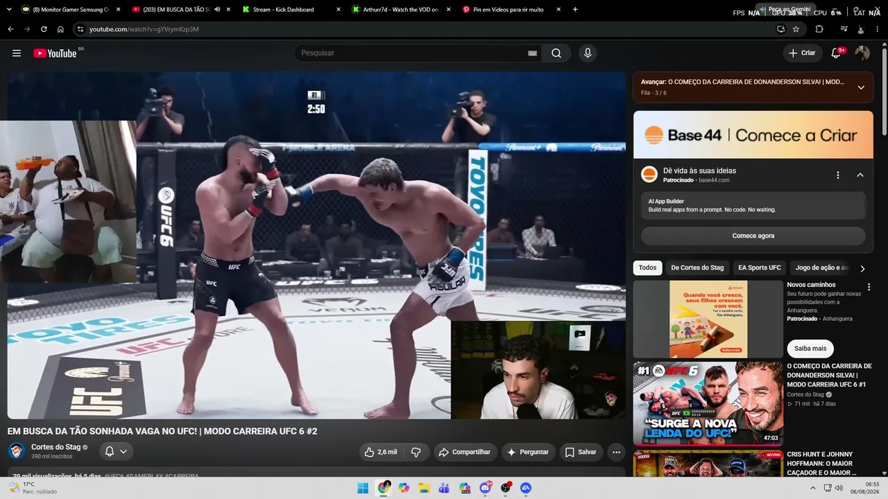Mute the YouTube tab audio
888x499 pixels.
(x=217, y=10)
